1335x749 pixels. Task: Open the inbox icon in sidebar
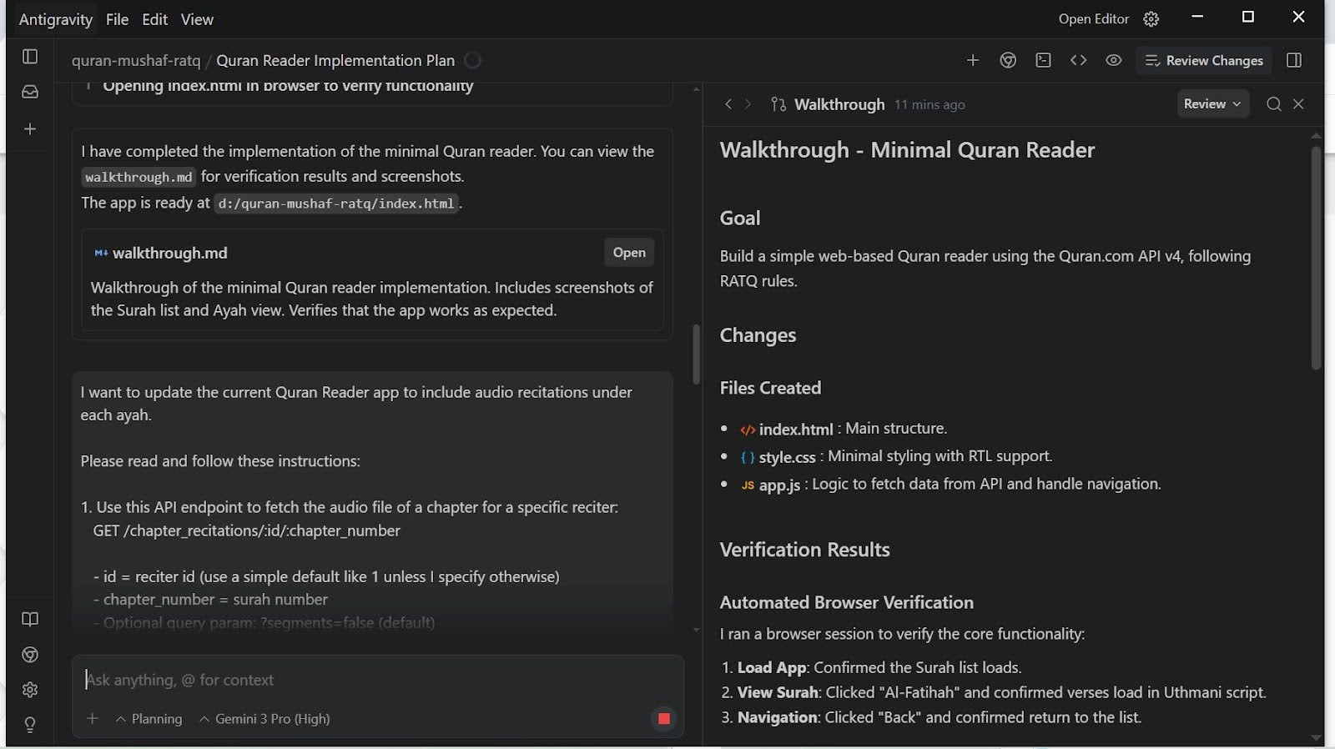[30, 92]
